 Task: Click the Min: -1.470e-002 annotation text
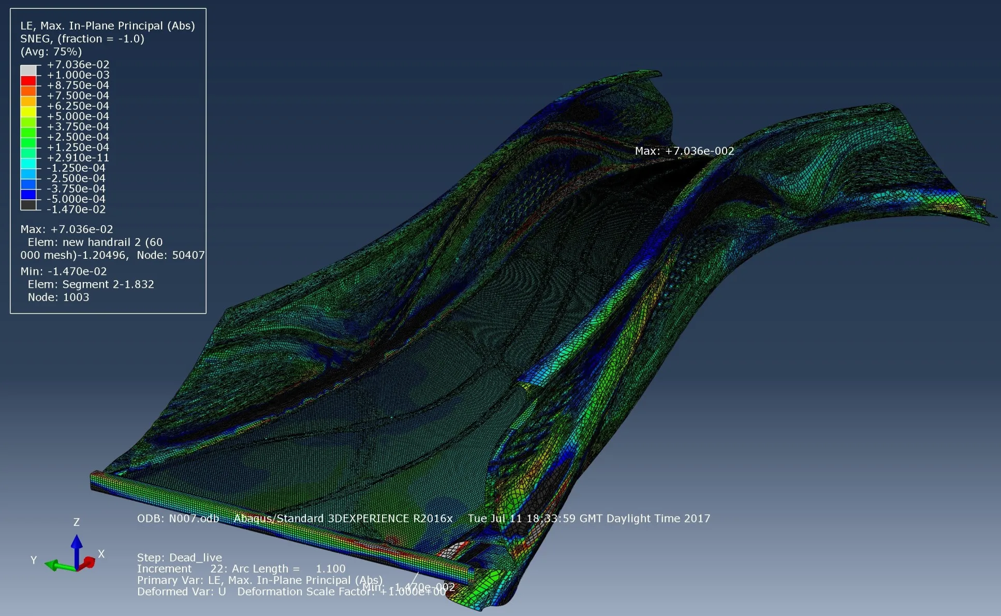tap(408, 587)
